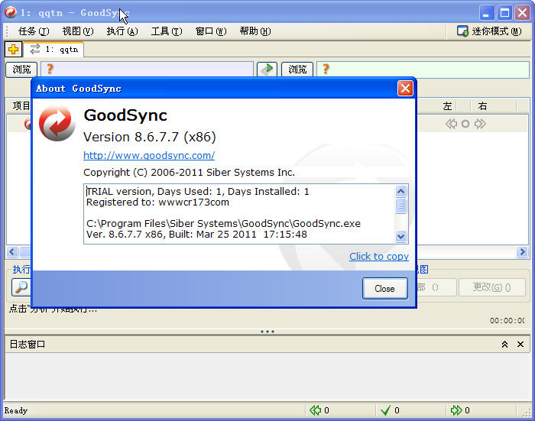Click the 左 column header
Viewport: 535px width, 421px height.
pyautogui.click(x=447, y=106)
